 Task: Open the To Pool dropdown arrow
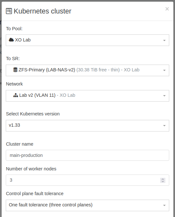click(164, 41)
